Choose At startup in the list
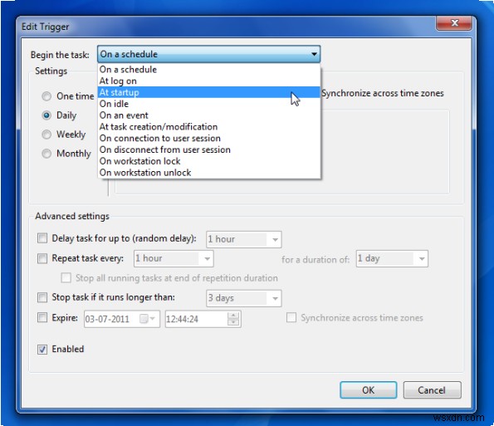Image resolution: width=494 pixels, height=426 pixels. point(209,92)
